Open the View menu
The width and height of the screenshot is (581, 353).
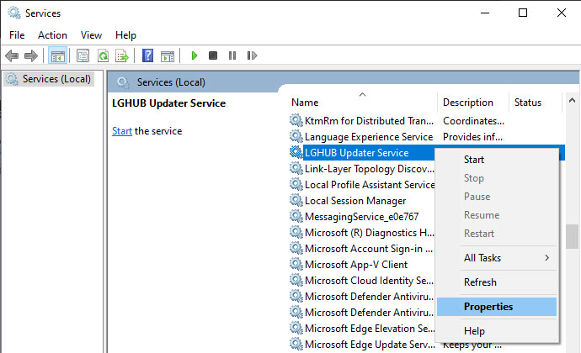coord(91,35)
